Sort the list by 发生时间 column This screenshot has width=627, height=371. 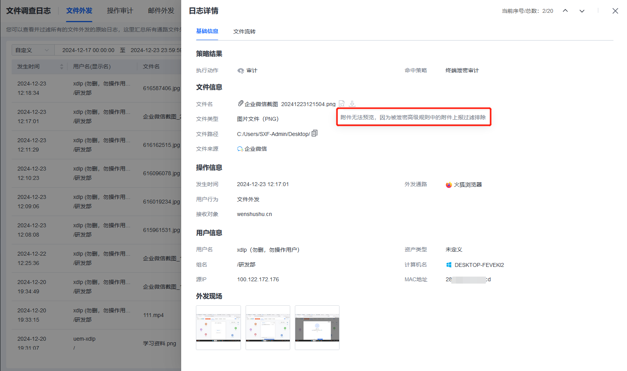(61, 66)
